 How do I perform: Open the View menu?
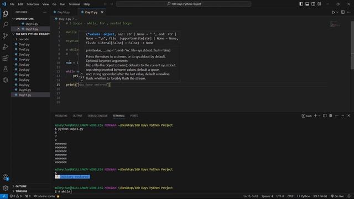tap(45, 4)
